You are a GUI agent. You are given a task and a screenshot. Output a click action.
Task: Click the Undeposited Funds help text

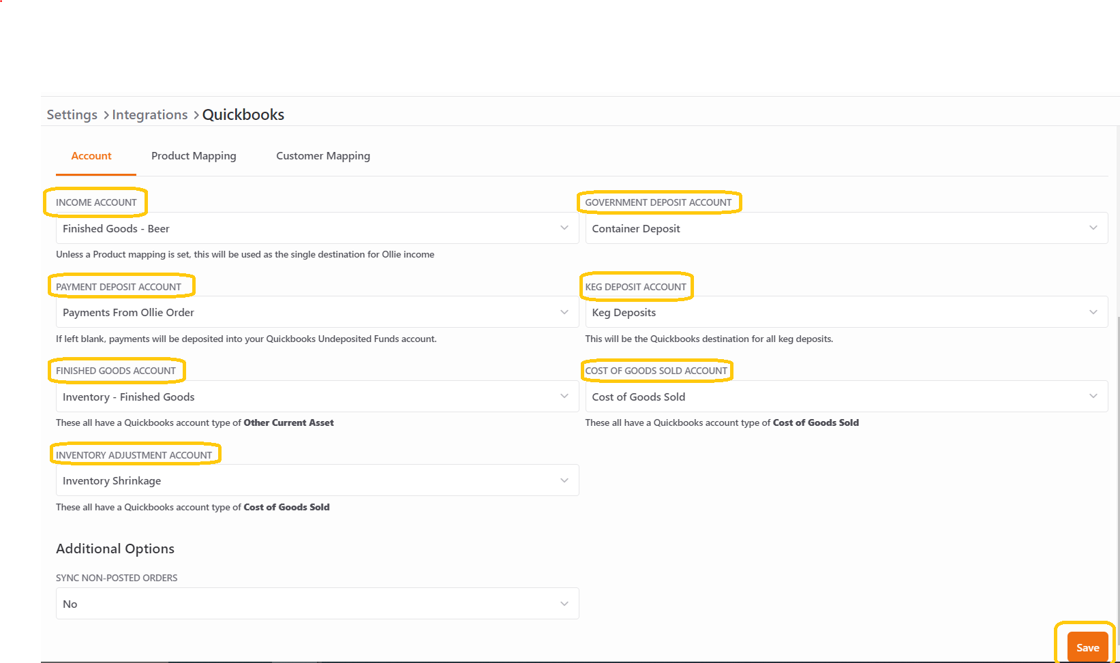(x=246, y=339)
